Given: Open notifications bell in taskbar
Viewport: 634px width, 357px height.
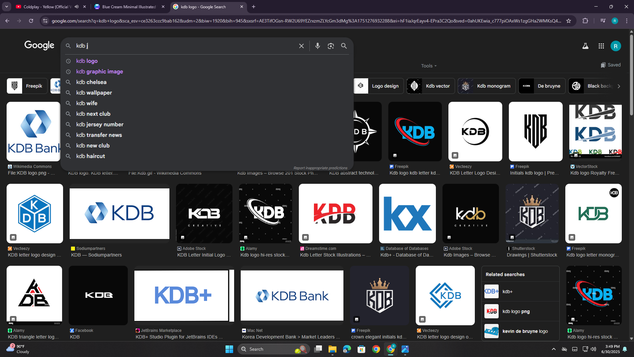Looking at the screenshot, I should [625, 349].
